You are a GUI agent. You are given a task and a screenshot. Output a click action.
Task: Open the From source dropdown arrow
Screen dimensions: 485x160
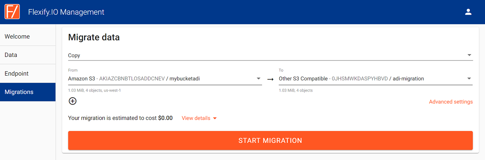(x=258, y=79)
